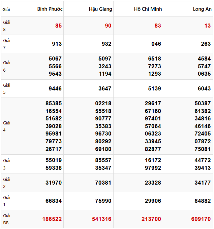
Task: Click the Bình Phước column header
Action: pyautogui.click(x=50, y=9)
